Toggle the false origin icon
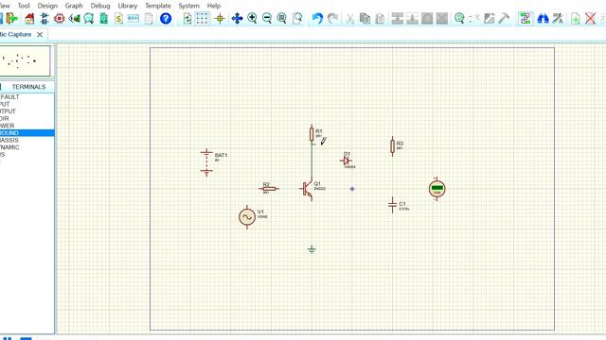 tap(220, 18)
